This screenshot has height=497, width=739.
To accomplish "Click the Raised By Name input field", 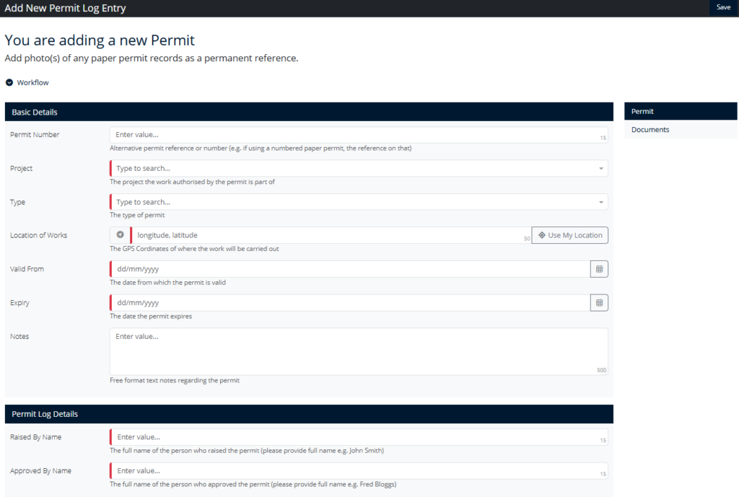I will tap(359, 437).
